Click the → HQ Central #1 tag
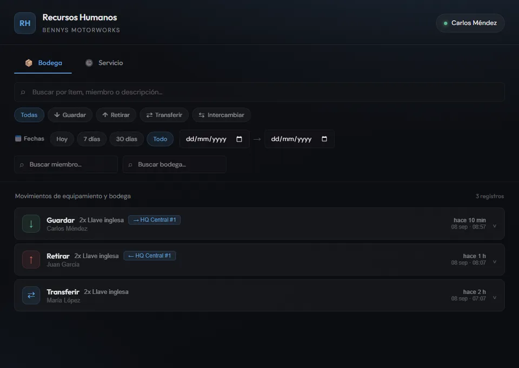Viewport: 519px width, 368px height. pyautogui.click(x=154, y=220)
